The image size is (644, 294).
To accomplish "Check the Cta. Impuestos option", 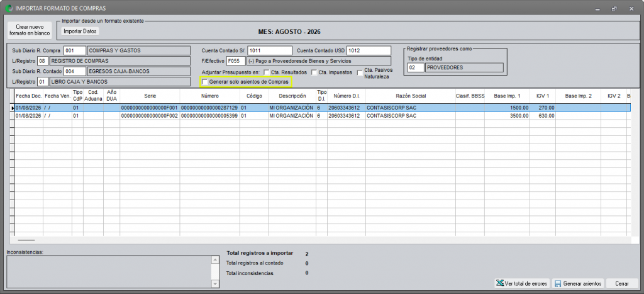I will tap(314, 72).
